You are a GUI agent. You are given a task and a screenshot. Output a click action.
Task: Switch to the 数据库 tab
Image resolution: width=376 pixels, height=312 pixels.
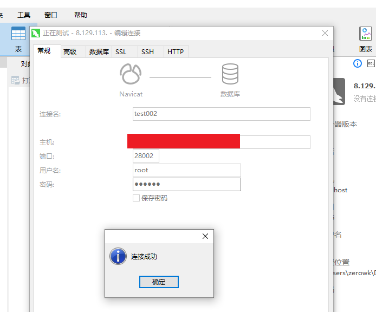click(99, 51)
